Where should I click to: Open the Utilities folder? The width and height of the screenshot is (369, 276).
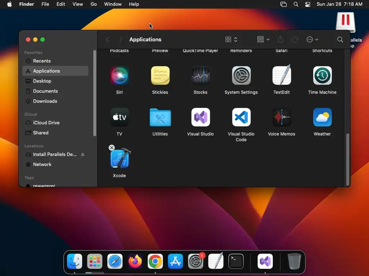(160, 117)
